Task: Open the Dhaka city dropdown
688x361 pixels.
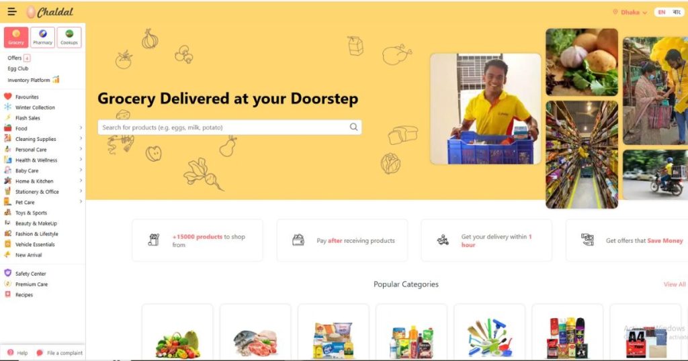Action: (630, 12)
